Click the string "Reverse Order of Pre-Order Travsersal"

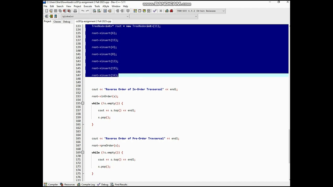point(135,138)
